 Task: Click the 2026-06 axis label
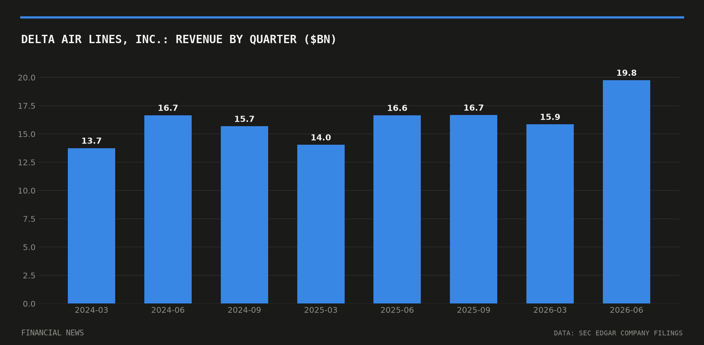[627, 310]
